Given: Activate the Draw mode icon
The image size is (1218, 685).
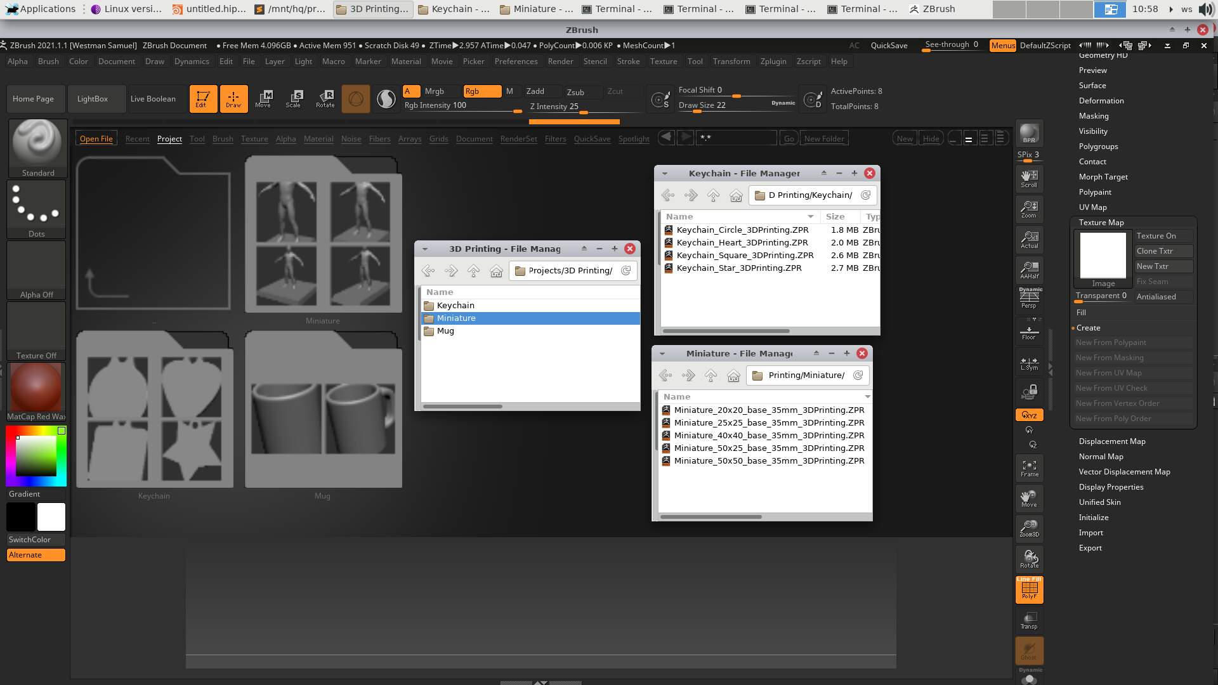Looking at the screenshot, I should [233, 99].
